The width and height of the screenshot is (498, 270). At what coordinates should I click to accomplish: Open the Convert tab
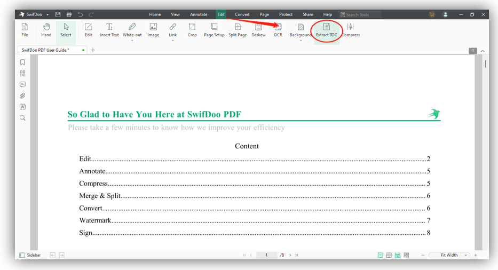coord(242,14)
